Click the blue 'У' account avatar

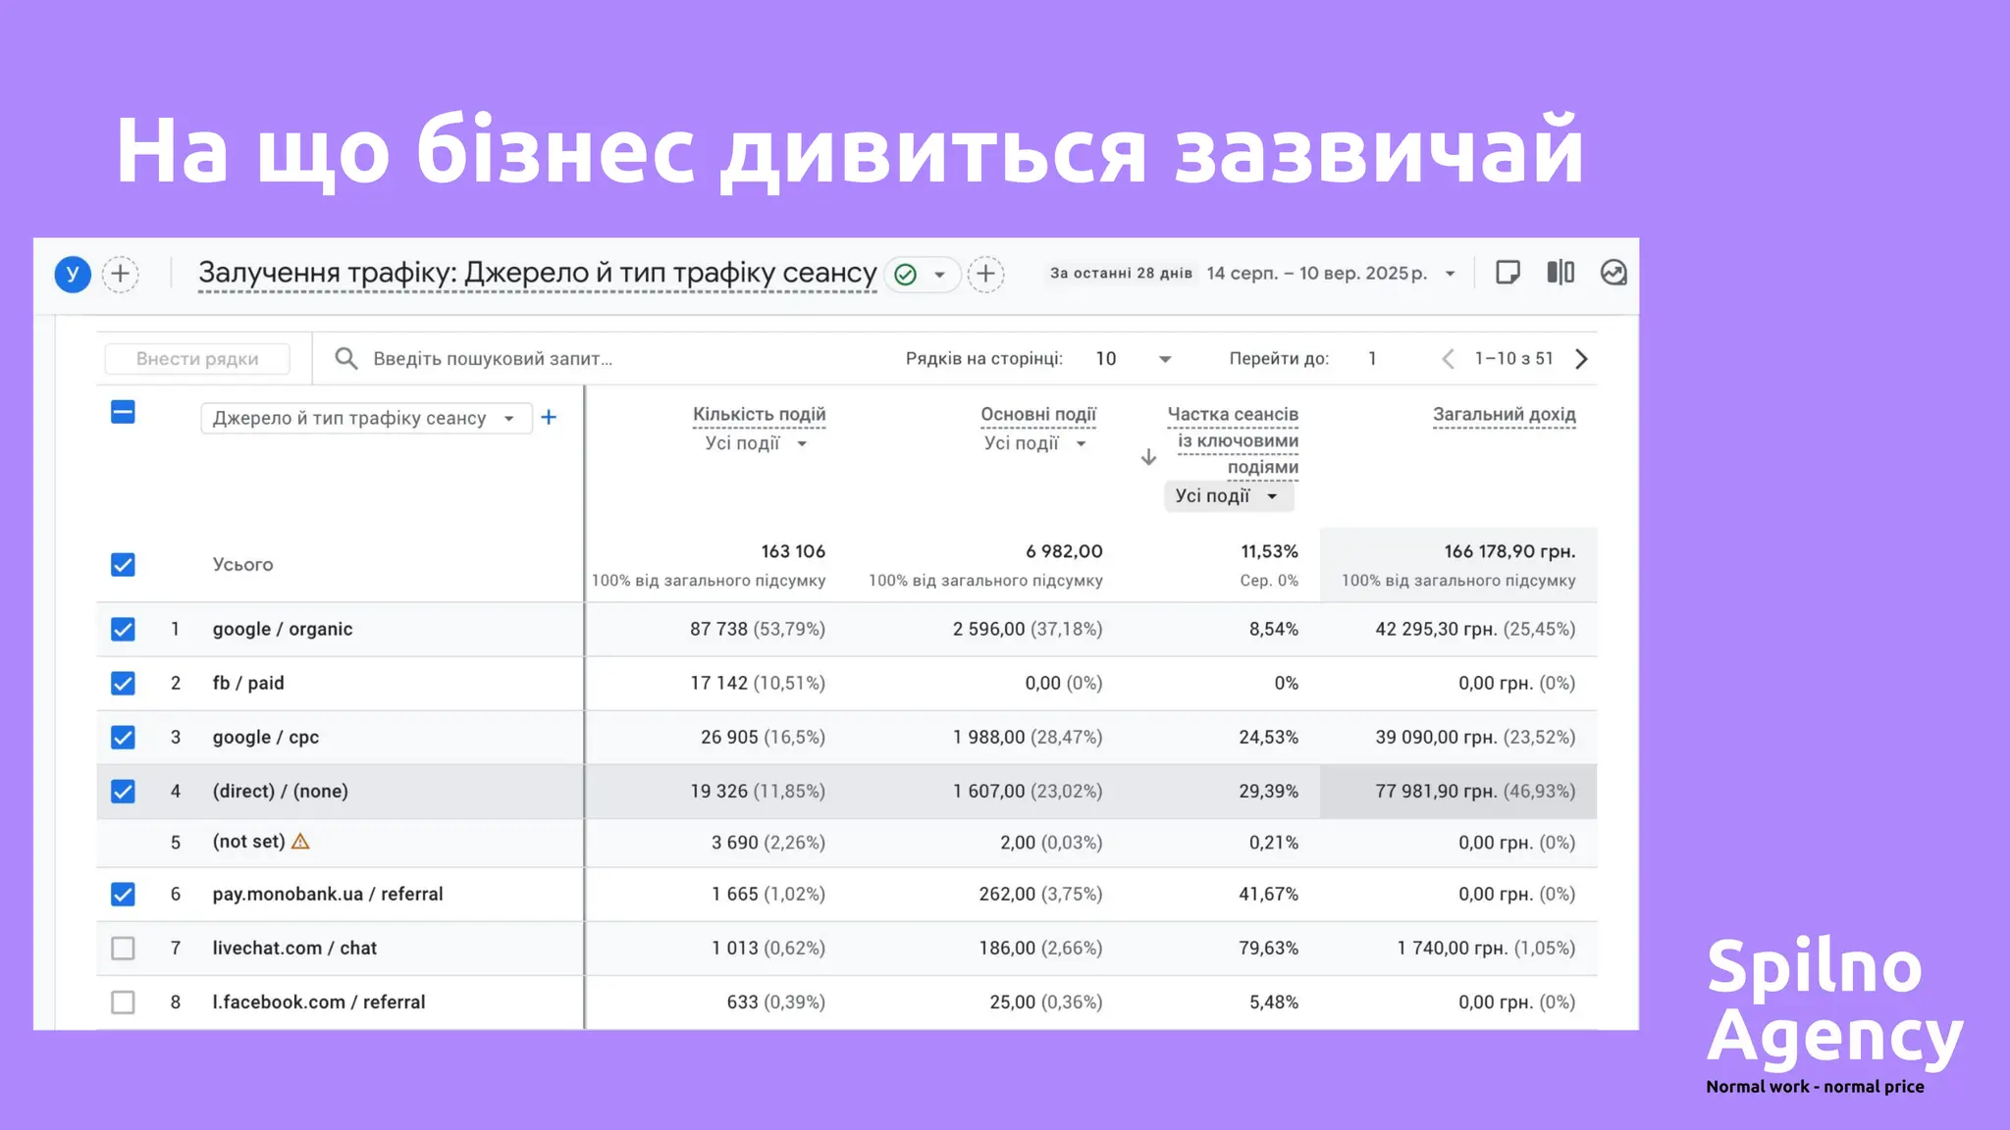point(73,274)
